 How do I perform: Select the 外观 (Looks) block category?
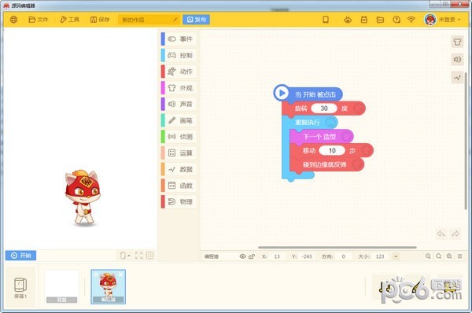[x=179, y=88]
